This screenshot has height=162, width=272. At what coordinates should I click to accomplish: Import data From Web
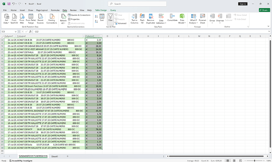pos(22,19)
